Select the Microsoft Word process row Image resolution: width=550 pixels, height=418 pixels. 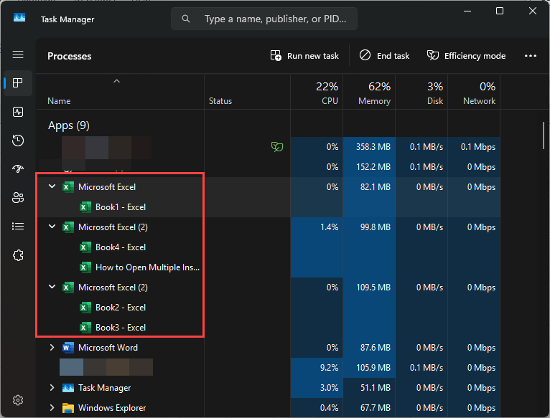pyautogui.click(x=269, y=348)
